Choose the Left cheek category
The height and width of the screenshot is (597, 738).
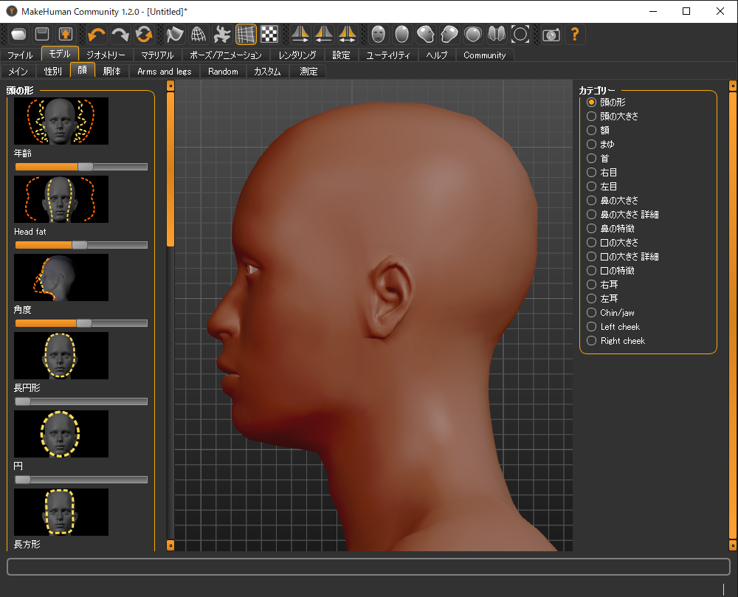591,327
